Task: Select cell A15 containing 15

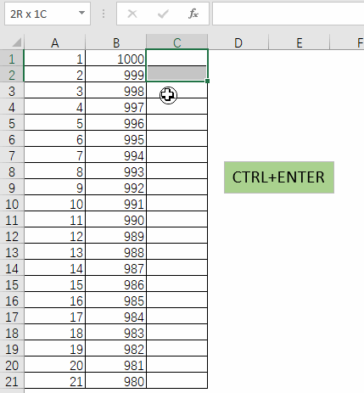Action: click(55, 284)
